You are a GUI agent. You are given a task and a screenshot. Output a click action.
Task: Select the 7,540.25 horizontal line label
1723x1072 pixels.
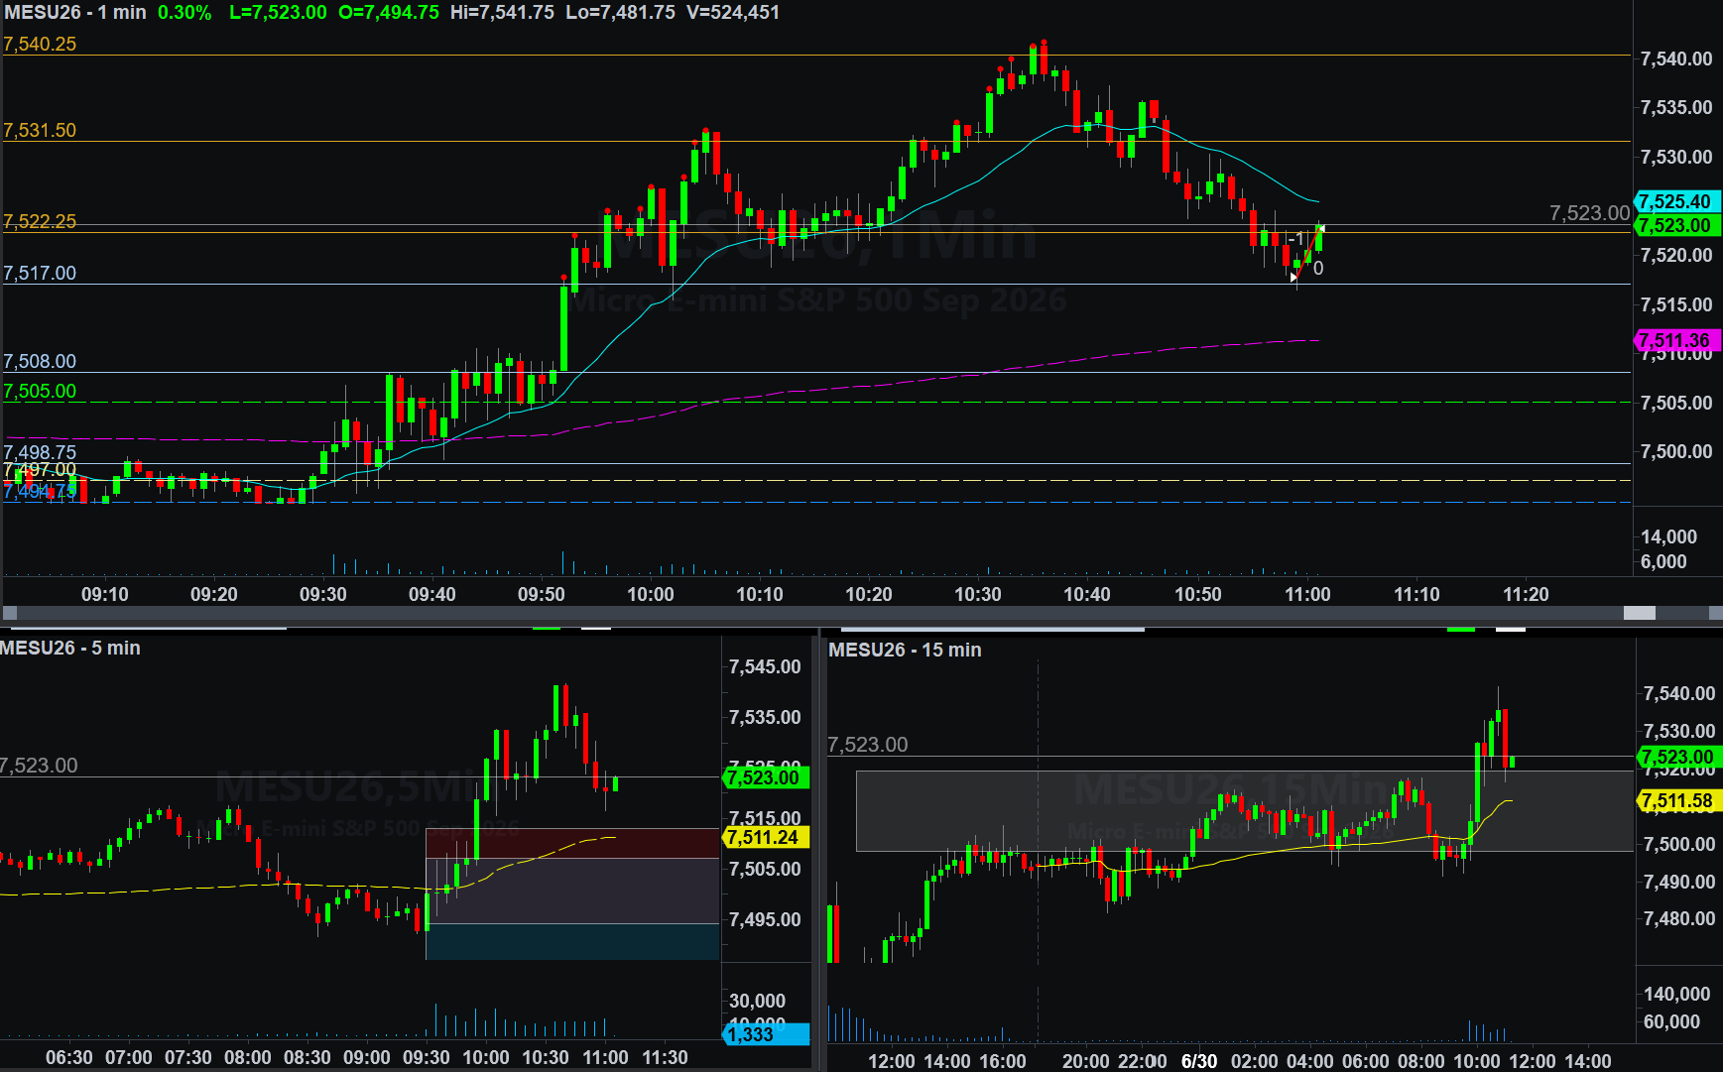point(40,44)
